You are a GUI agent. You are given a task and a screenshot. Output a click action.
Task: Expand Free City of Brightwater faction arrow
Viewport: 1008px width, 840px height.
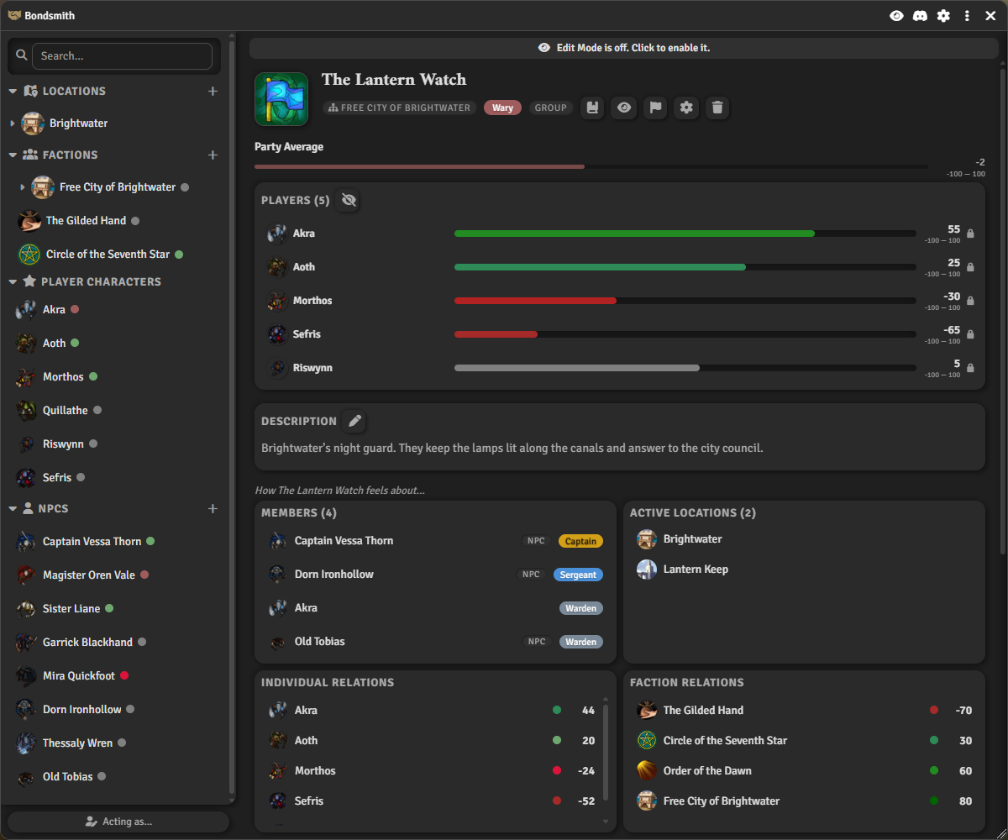[23, 187]
